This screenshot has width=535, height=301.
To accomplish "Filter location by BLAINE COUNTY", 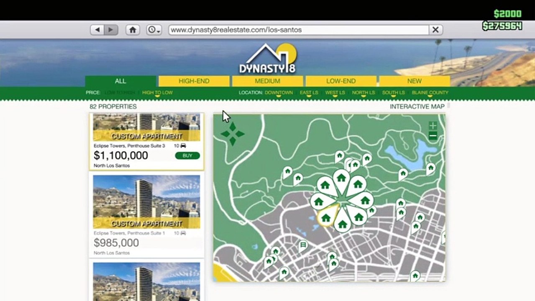I will point(430,92).
